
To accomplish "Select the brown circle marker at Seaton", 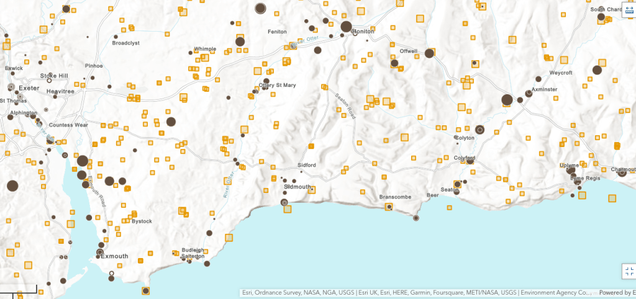I will tap(457, 192).
